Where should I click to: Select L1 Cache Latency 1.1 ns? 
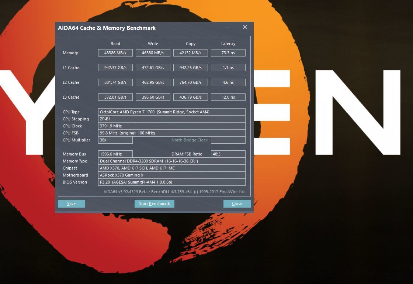228,68
